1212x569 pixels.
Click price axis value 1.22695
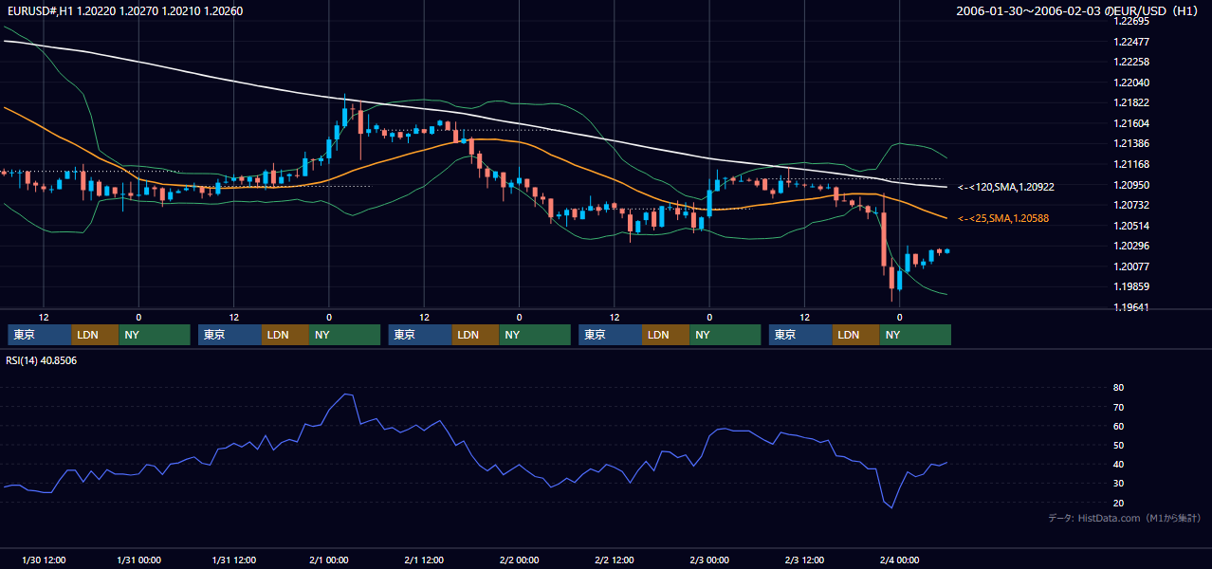click(1131, 21)
